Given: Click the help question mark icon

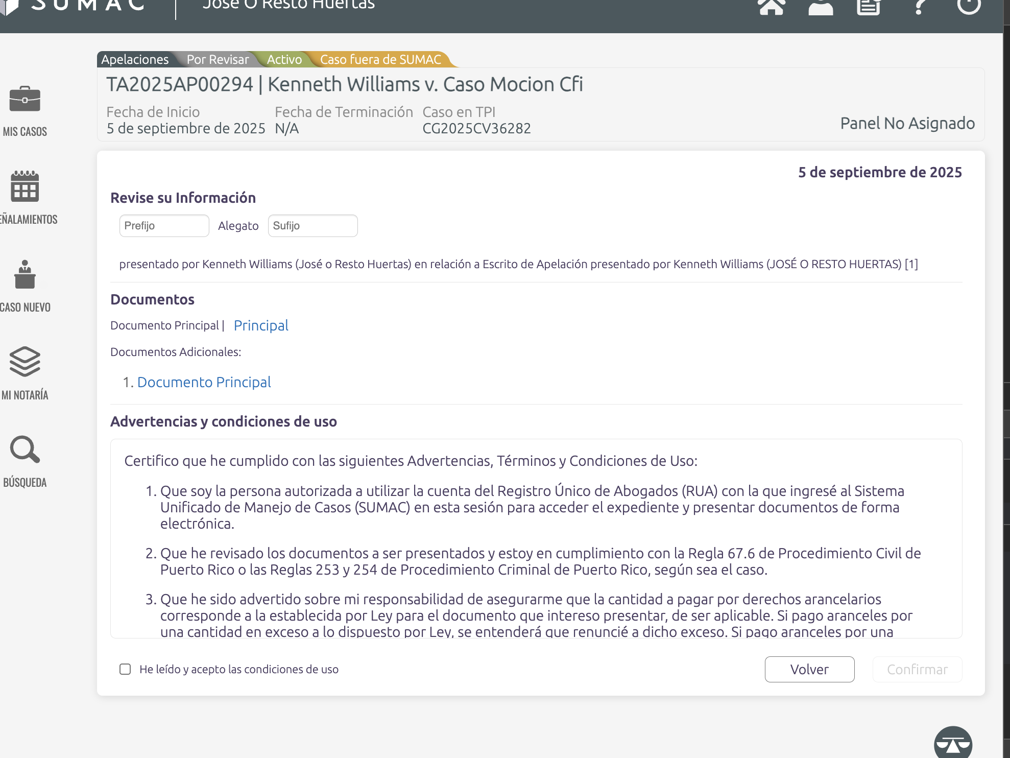Looking at the screenshot, I should [919, 6].
